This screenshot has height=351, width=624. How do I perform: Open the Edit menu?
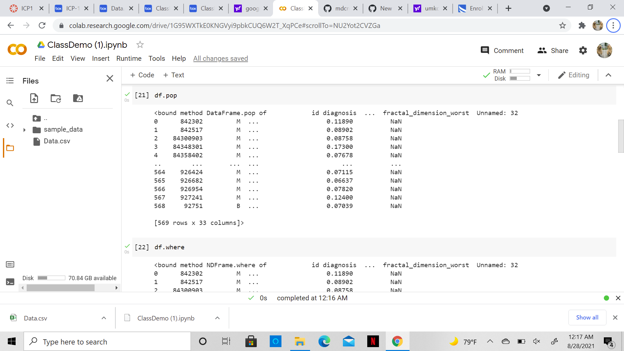click(58, 58)
